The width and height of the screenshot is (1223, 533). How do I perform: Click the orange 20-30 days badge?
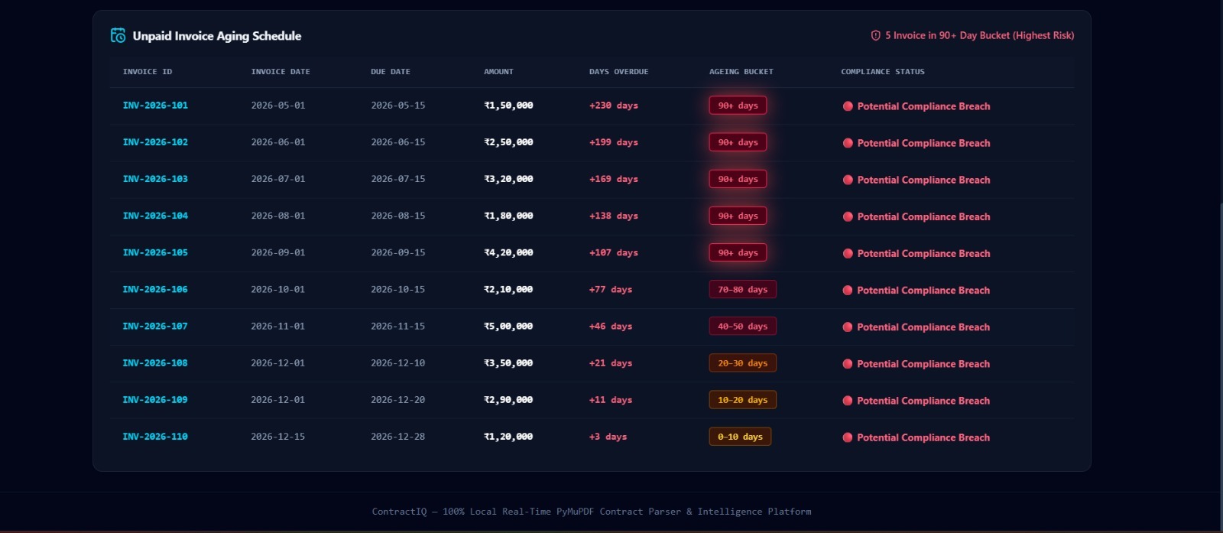(x=742, y=363)
